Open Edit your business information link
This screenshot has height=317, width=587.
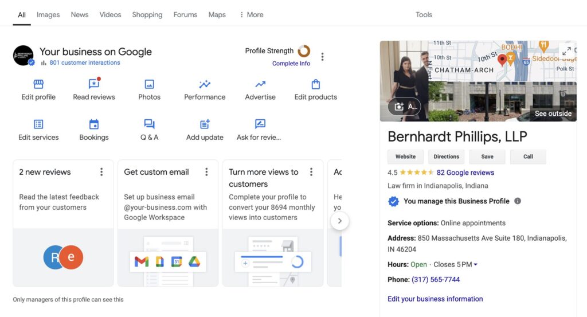435,299
